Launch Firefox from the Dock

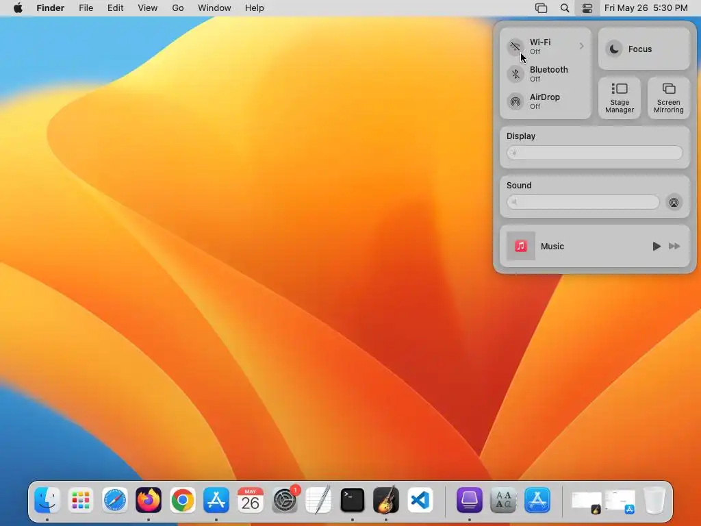149,500
